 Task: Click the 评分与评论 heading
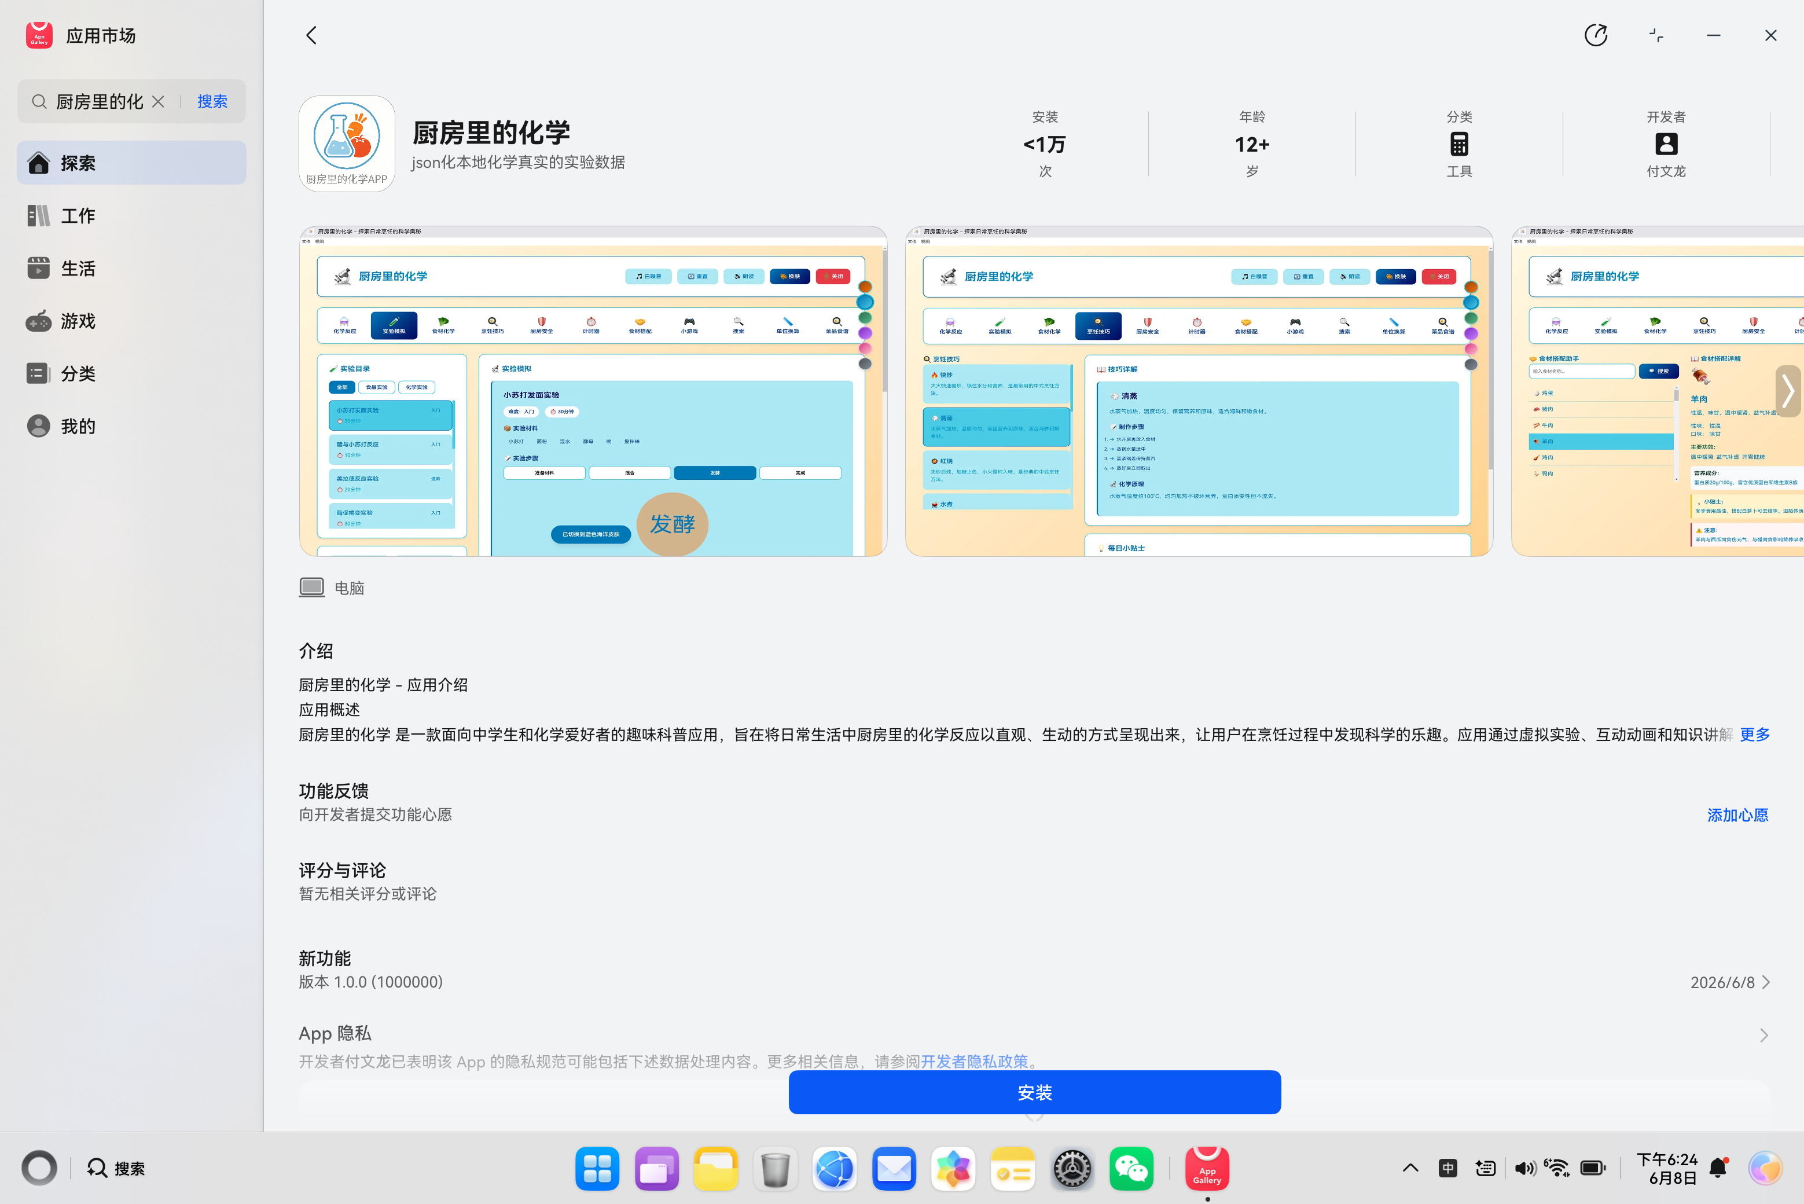coord(341,870)
